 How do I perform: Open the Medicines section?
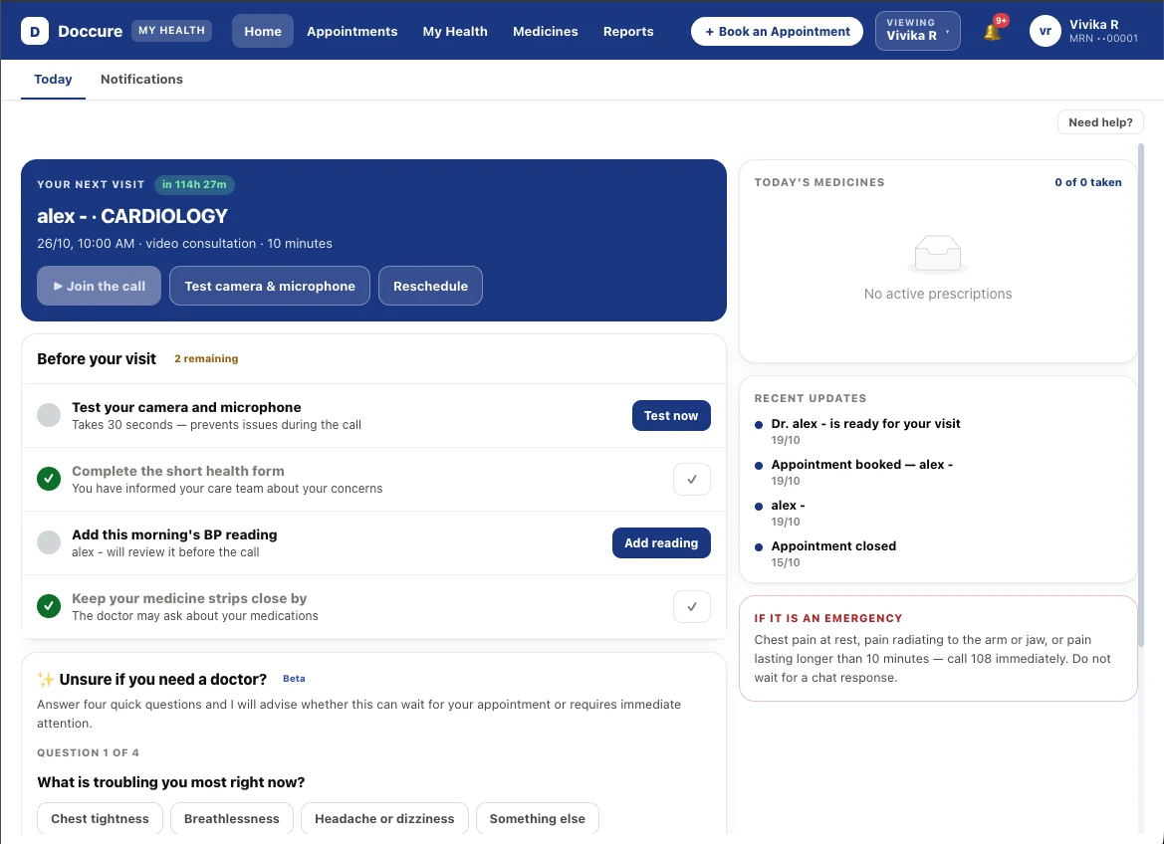pyautogui.click(x=546, y=31)
